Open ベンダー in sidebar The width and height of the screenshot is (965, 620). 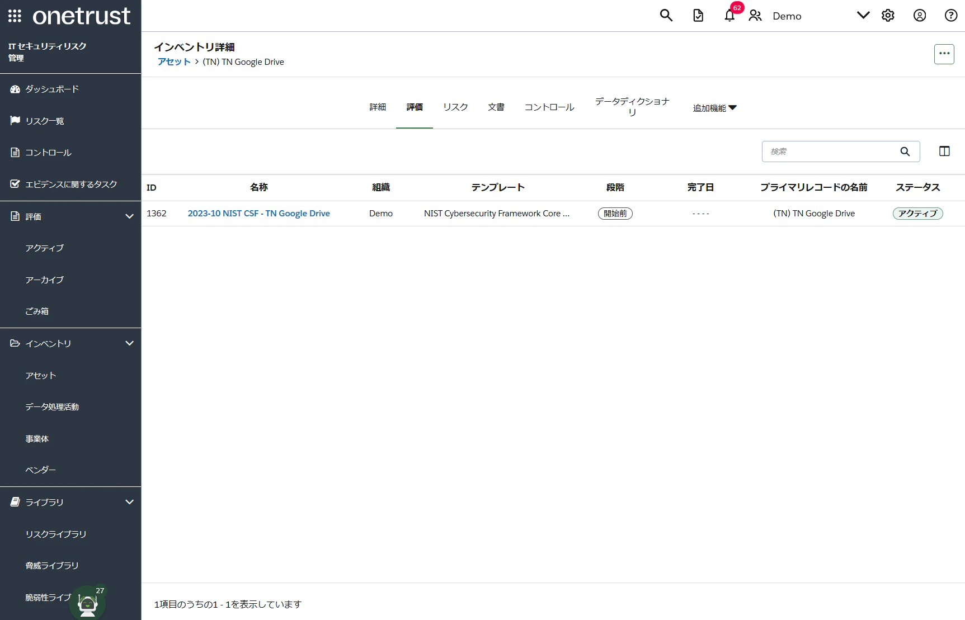(41, 470)
